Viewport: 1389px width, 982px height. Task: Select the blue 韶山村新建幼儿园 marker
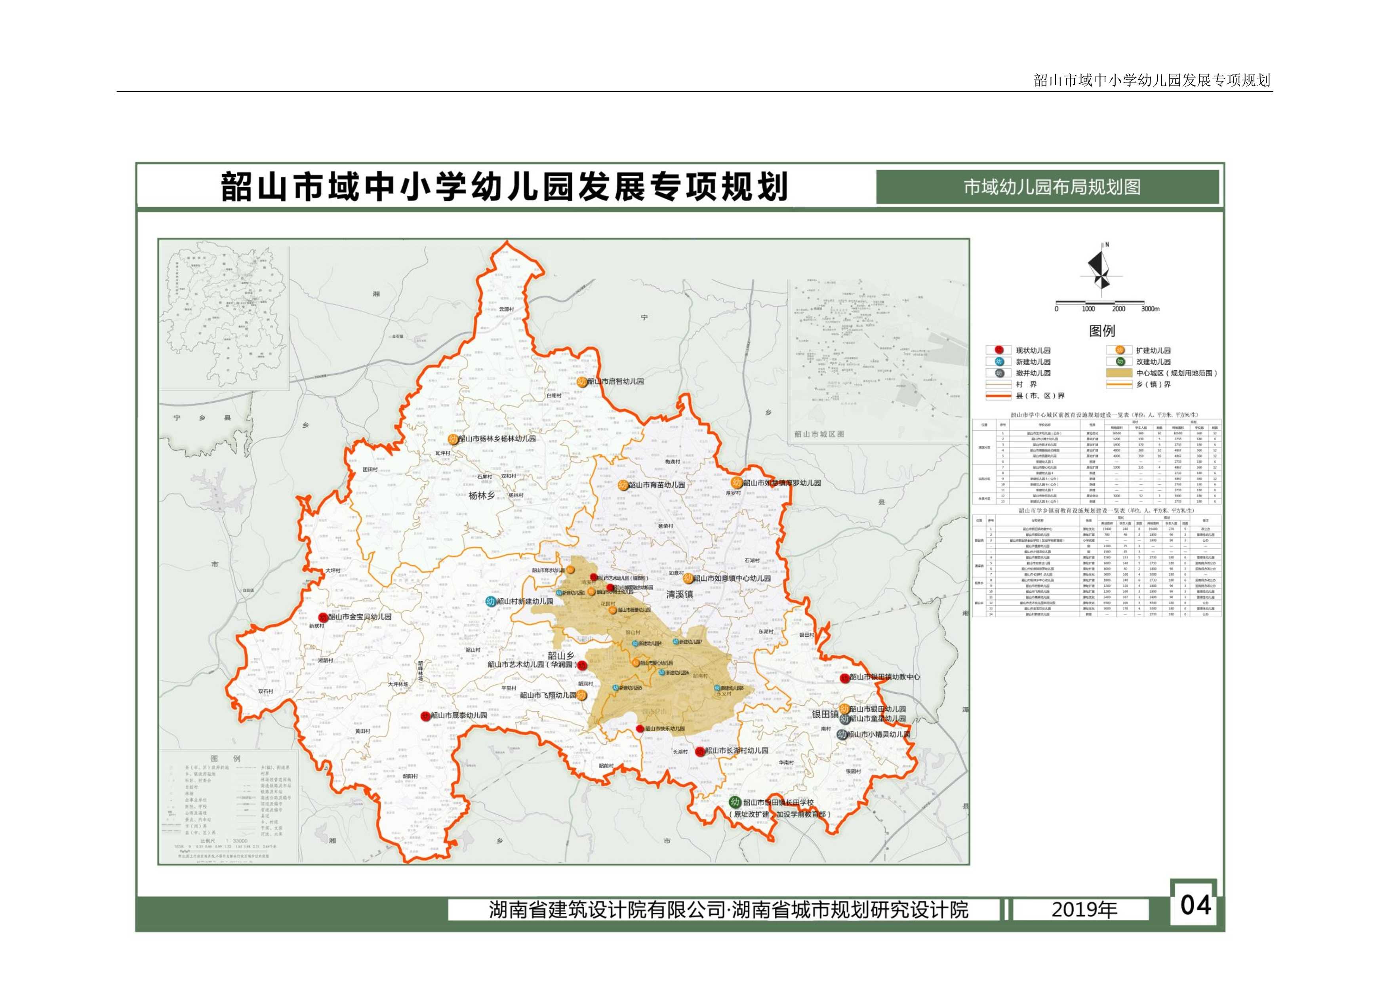pos(491,601)
